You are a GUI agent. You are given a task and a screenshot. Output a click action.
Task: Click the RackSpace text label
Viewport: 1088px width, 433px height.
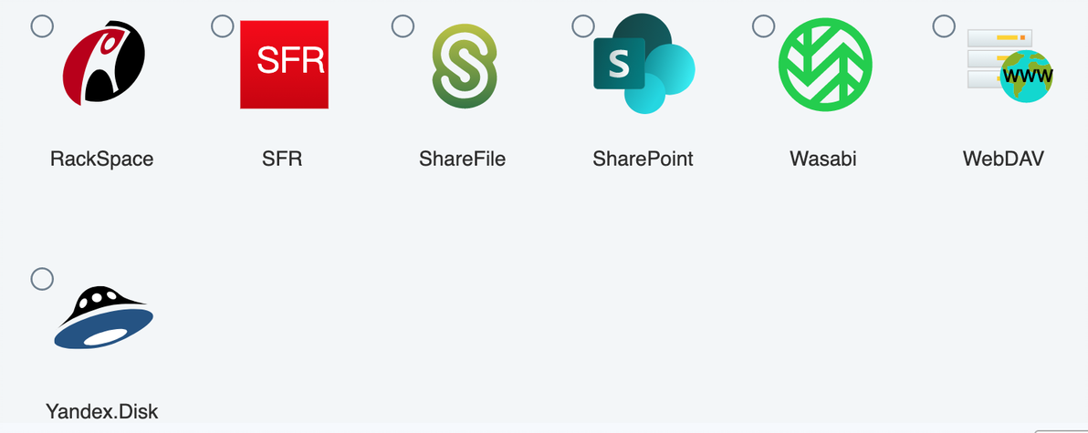coord(102,159)
